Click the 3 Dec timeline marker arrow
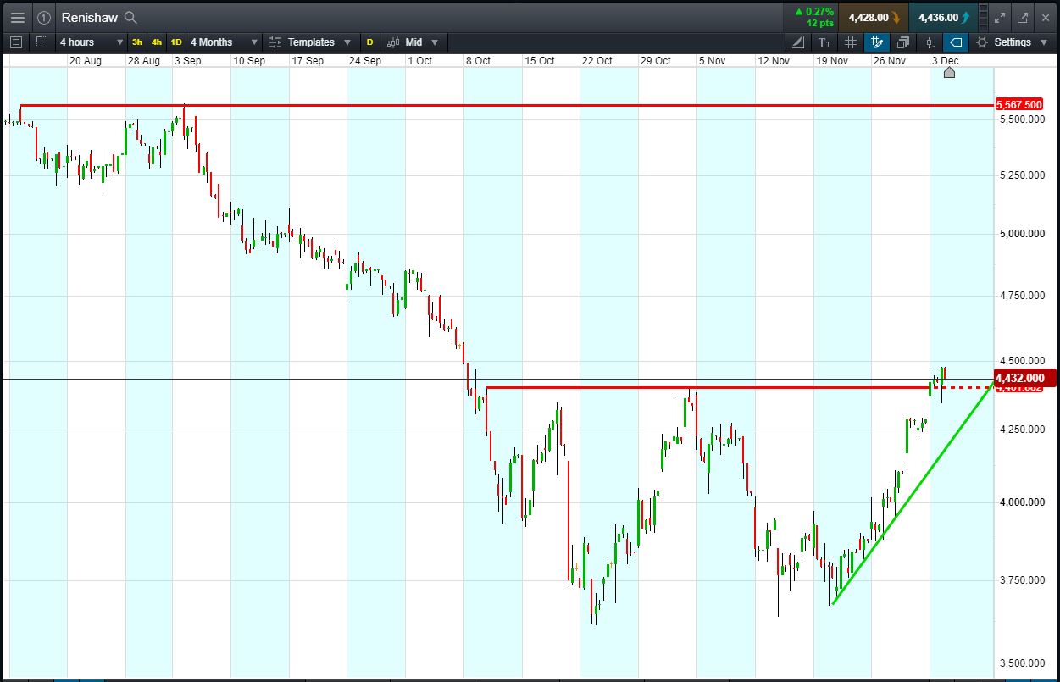This screenshot has width=1060, height=682. tap(949, 73)
